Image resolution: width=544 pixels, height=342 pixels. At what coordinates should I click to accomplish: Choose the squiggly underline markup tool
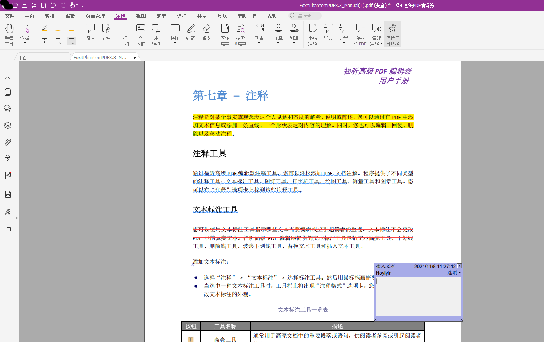pyautogui.click(x=58, y=28)
